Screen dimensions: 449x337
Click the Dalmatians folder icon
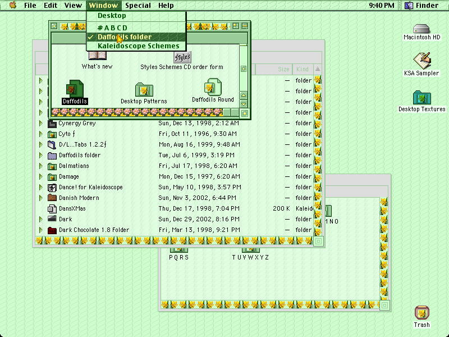[52, 166]
